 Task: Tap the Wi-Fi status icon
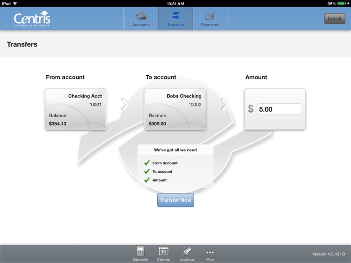pyautogui.click(x=15, y=4)
